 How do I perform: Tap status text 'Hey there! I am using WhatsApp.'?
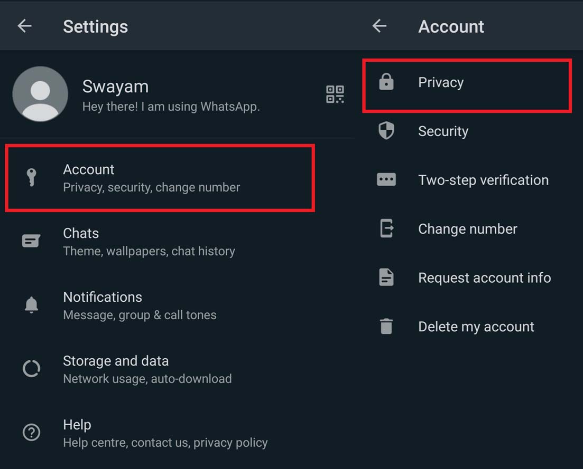171,107
